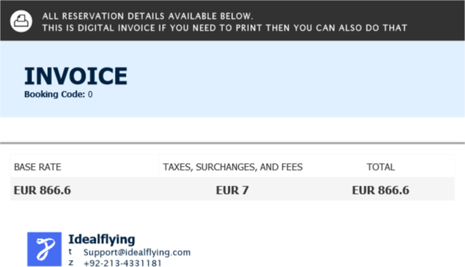Click the blue Idealflying logo icon
The image size is (465, 267).
(x=44, y=249)
